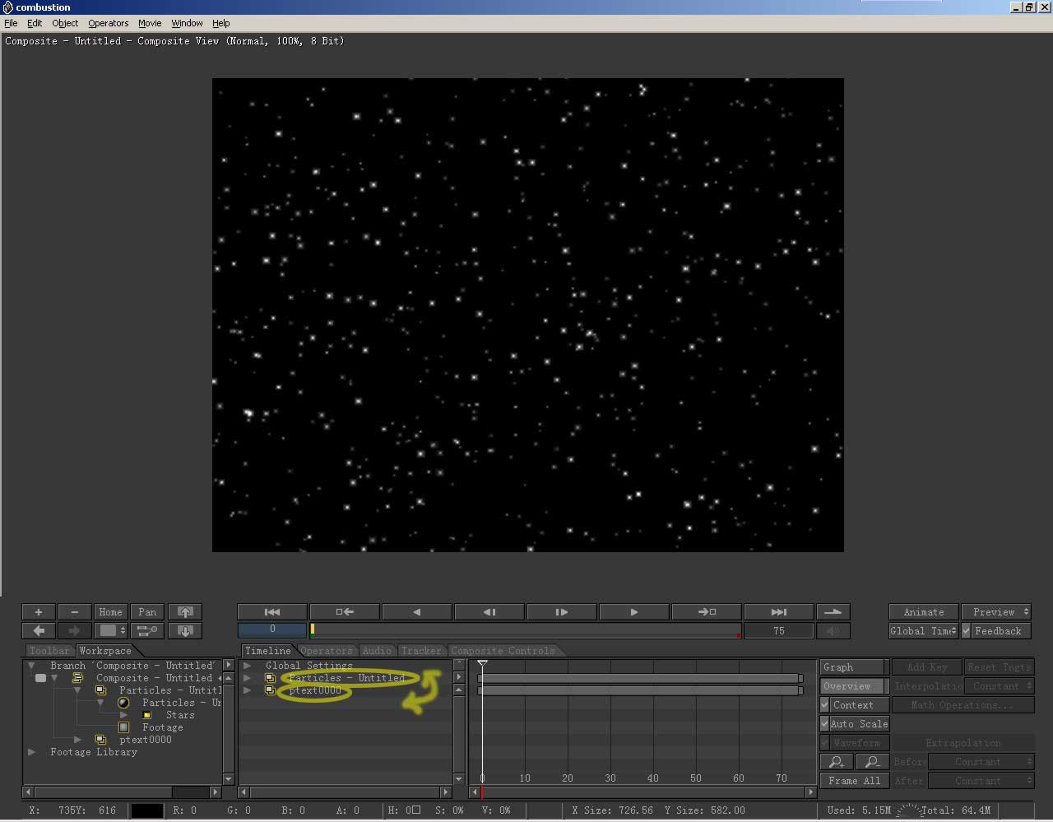Jump to the first frame
Image resolution: width=1053 pixels, height=822 pixels.
[x=272, y=612]
